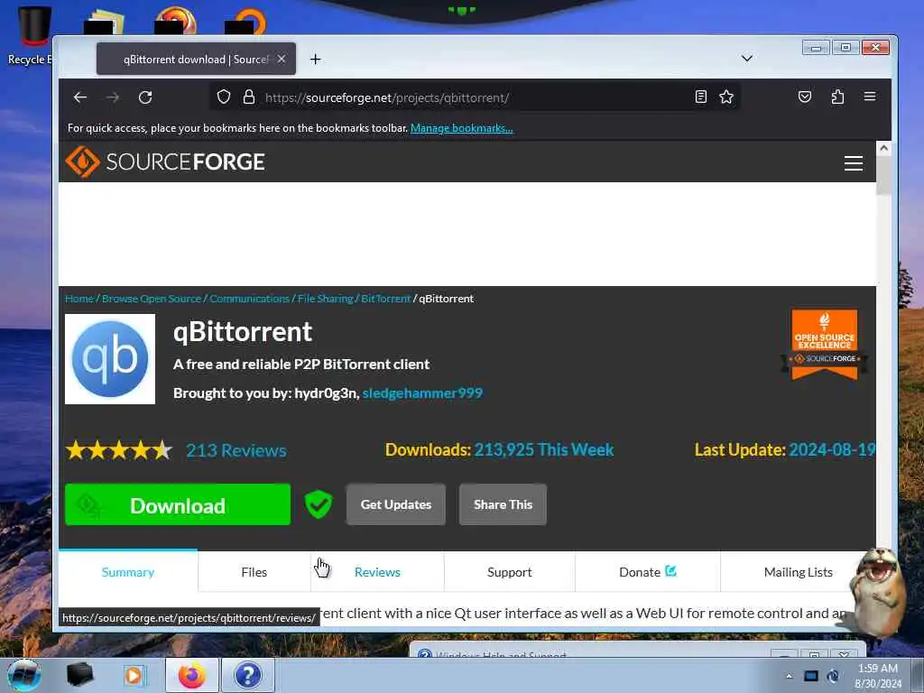The width and height of the screenshot is (924, 693).
Task: Open Communications breadcrumb link
Action: [249, 298]
